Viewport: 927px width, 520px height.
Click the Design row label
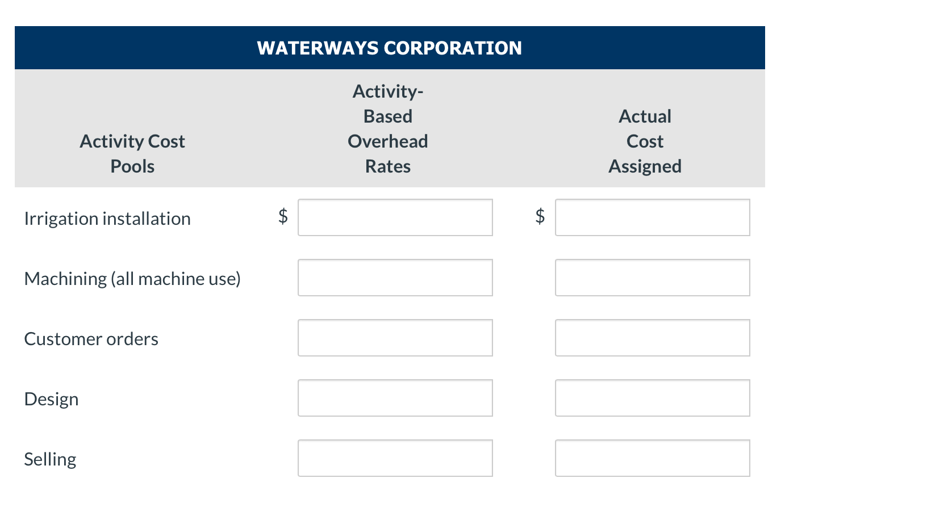pyautogui.click(x=51, y=399)
